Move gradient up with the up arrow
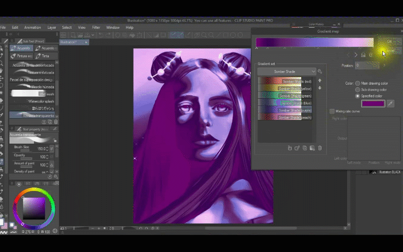The height and width of the screenshot is (252, 403). (319, 81)
